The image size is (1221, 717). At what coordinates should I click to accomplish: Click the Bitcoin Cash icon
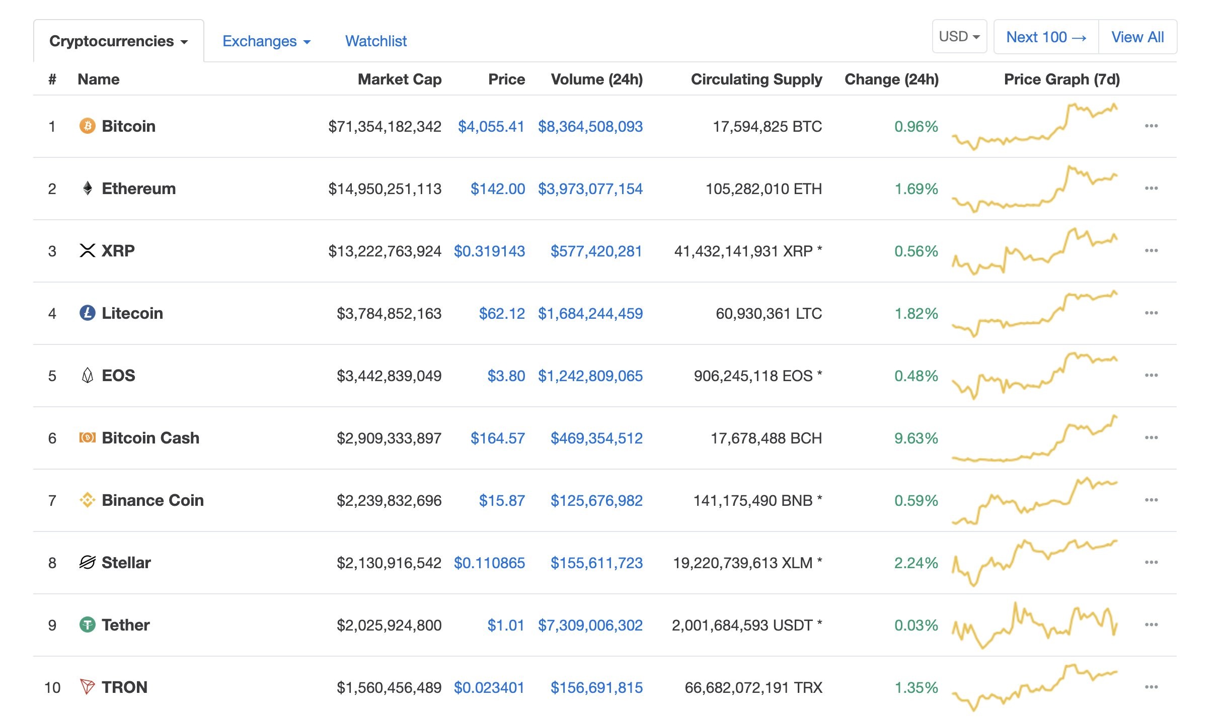click(88, 437)
